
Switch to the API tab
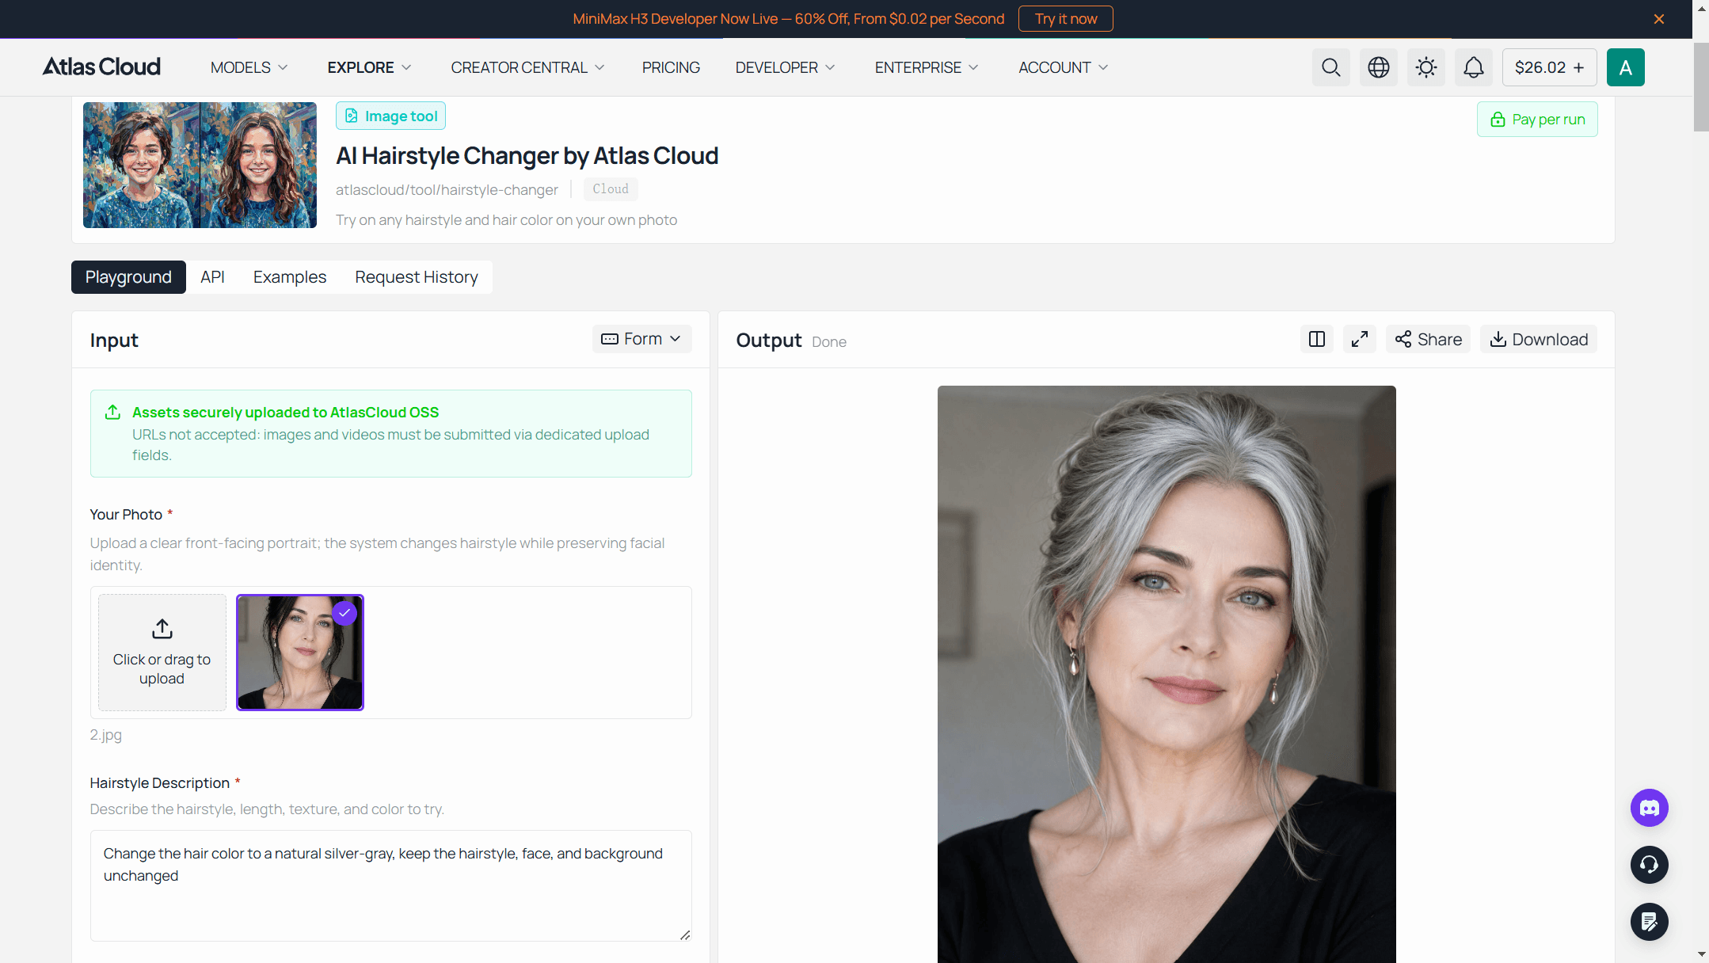point(212,277)
